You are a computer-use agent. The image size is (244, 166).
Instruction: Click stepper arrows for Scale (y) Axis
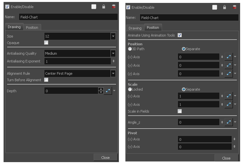[222, 105]
